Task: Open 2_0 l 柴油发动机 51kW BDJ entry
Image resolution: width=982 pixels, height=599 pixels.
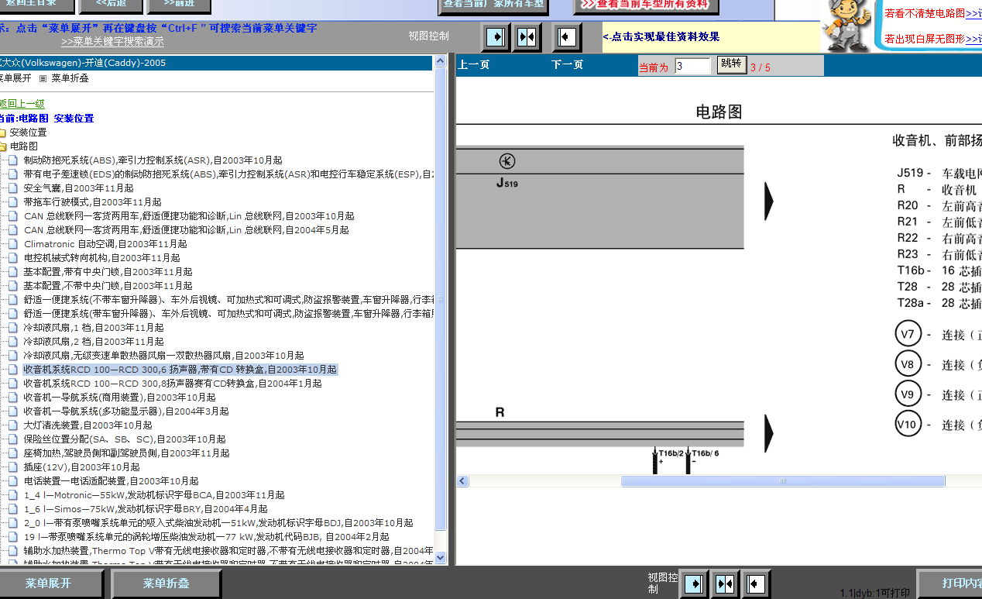Action: (218, 523)
